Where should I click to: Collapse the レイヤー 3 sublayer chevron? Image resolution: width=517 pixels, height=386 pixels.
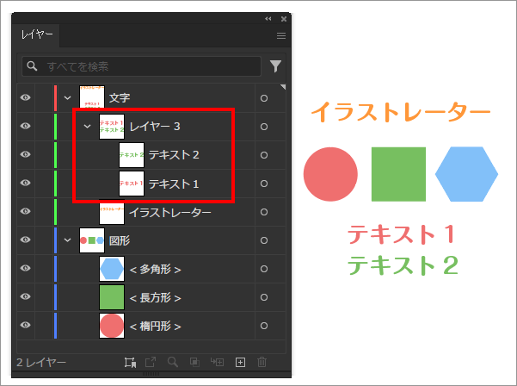pyautogui.click(x=87, y=126)
